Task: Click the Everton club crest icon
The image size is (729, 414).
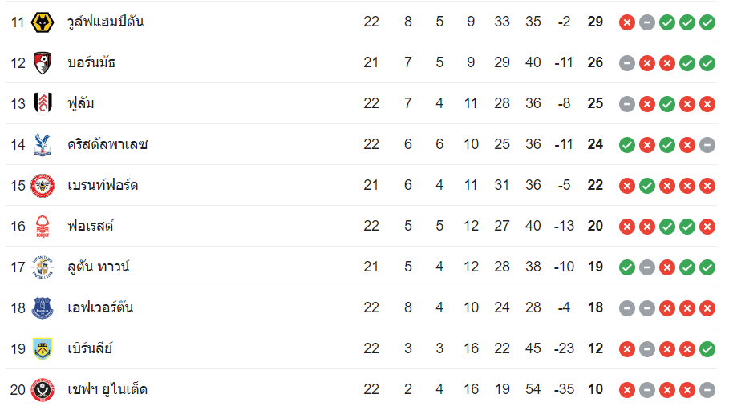Action: (x=42, y=307)
